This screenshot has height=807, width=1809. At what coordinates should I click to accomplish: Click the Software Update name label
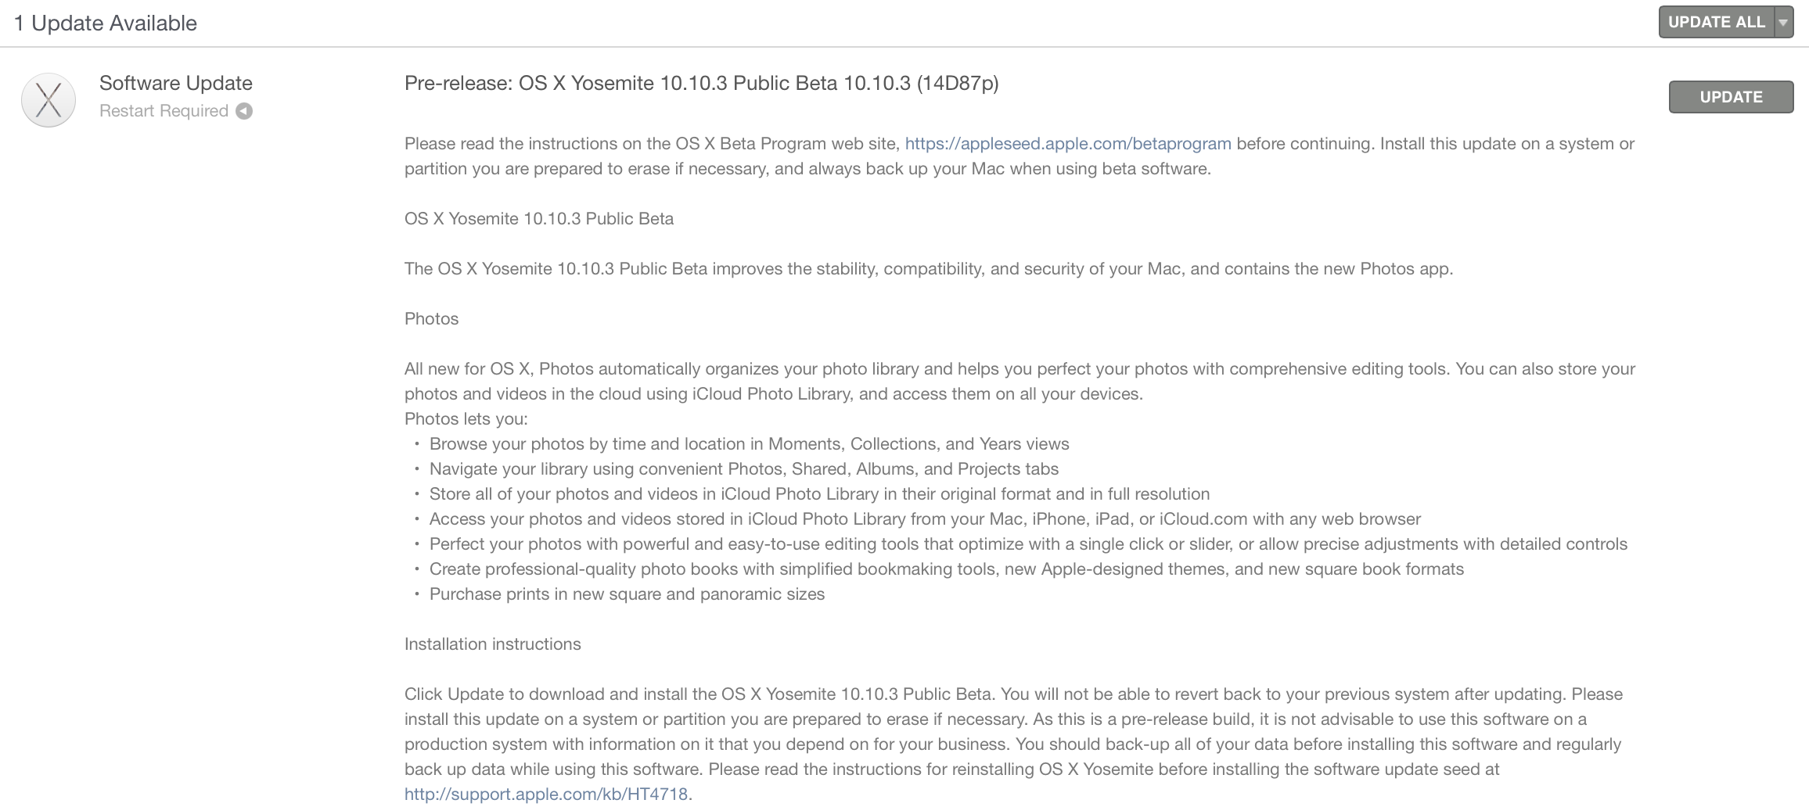175,83
